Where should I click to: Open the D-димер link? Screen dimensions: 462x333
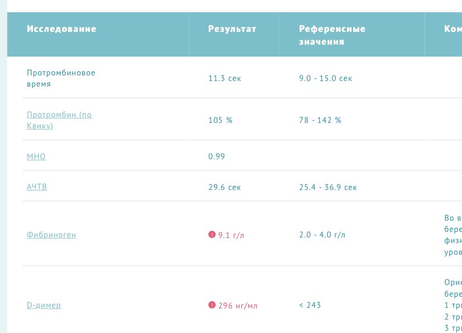[x=44, y=305]
